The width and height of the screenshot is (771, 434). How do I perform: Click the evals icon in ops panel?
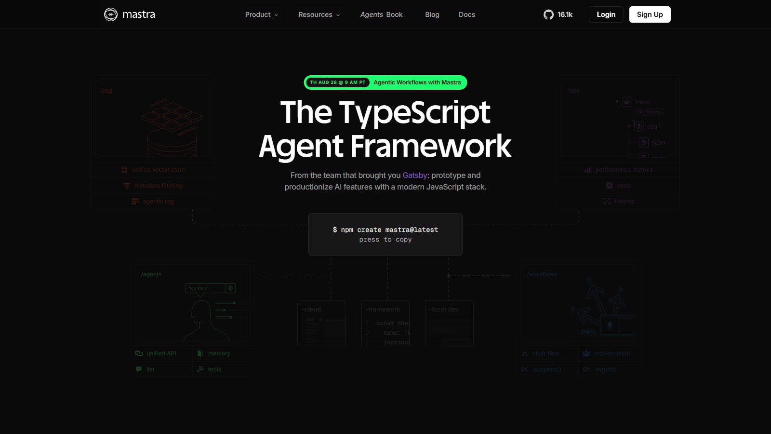click(609, 186)
